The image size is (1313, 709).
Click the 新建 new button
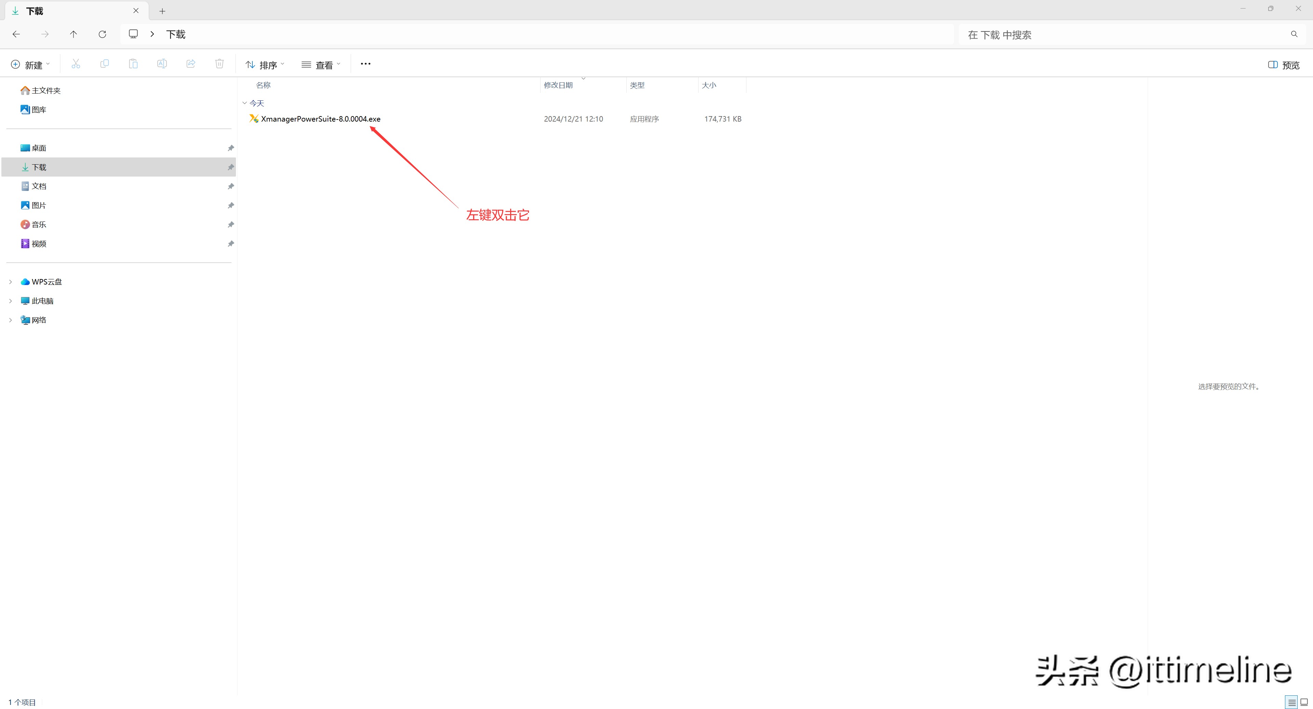(x=30, y=65)
